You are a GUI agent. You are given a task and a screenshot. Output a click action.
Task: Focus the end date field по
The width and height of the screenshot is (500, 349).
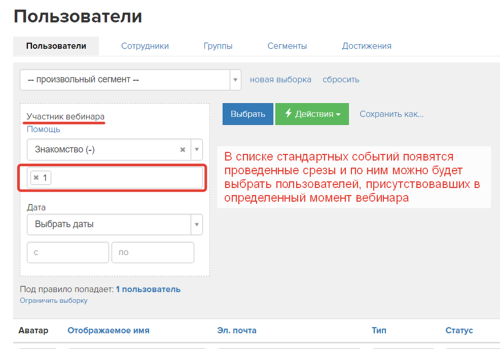pyautogui.click(x=153, y=252)
